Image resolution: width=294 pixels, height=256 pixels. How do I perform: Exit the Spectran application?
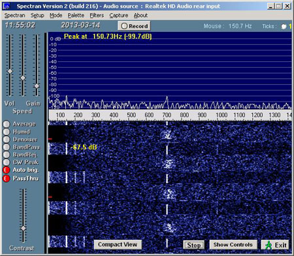point(275,245)
